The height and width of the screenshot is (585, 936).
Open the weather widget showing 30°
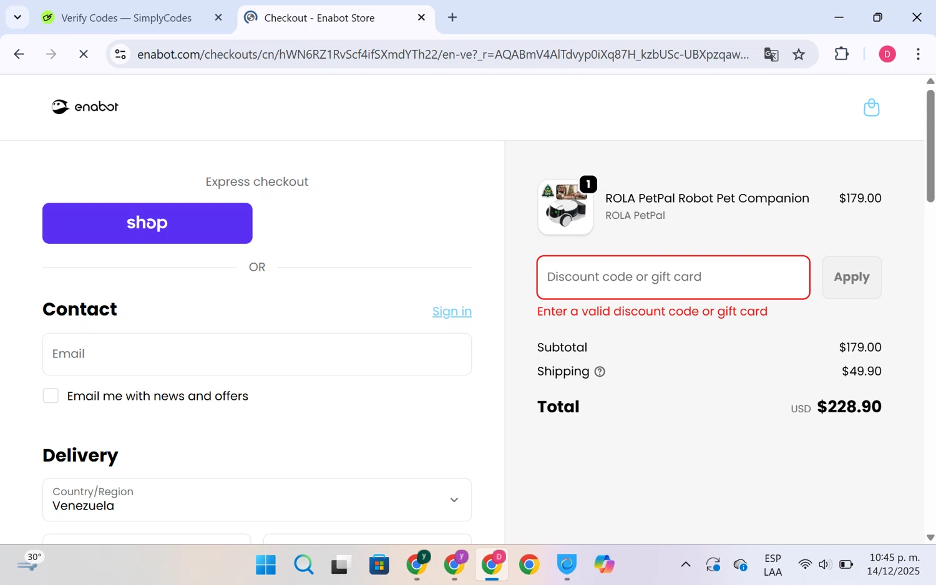(29, 563)
